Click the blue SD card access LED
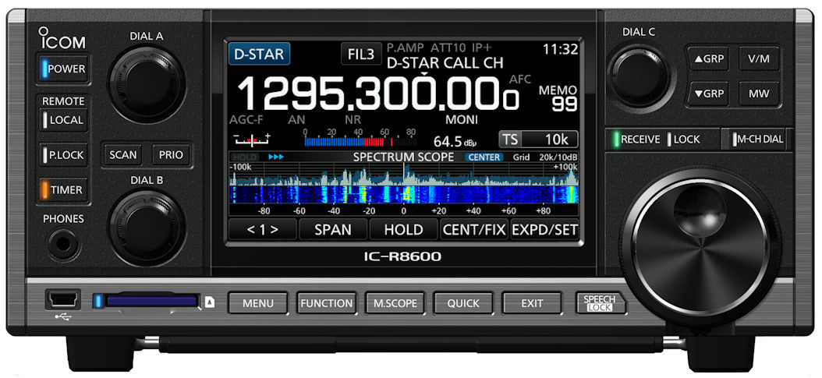 click(x=97, y=301)
